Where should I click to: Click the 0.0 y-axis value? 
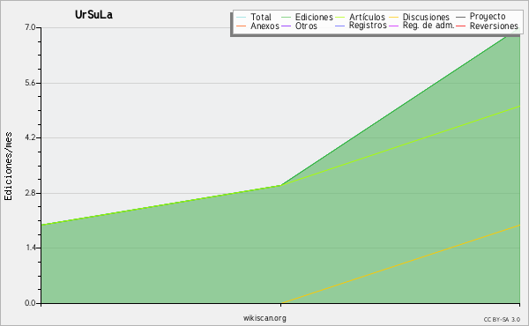(30, 303)
